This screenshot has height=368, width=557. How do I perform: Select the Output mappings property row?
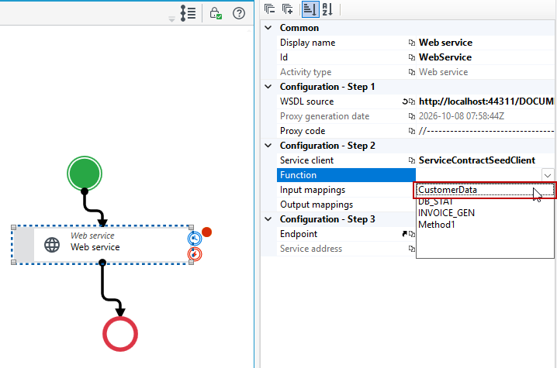346,205
